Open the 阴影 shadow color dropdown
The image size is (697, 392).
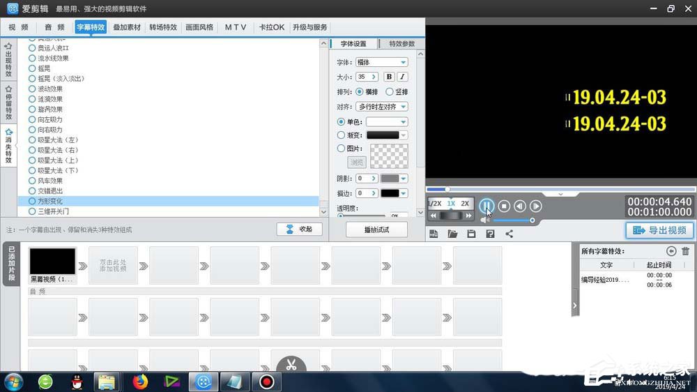[x=394, y=179]
